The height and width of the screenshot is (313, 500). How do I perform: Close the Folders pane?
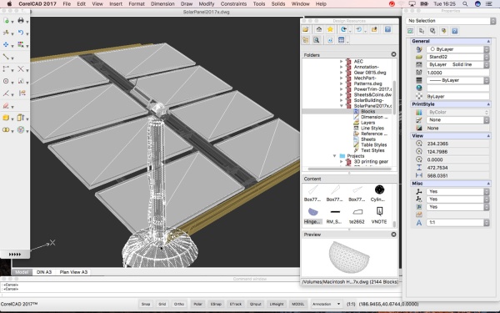(x=394, y=54)
